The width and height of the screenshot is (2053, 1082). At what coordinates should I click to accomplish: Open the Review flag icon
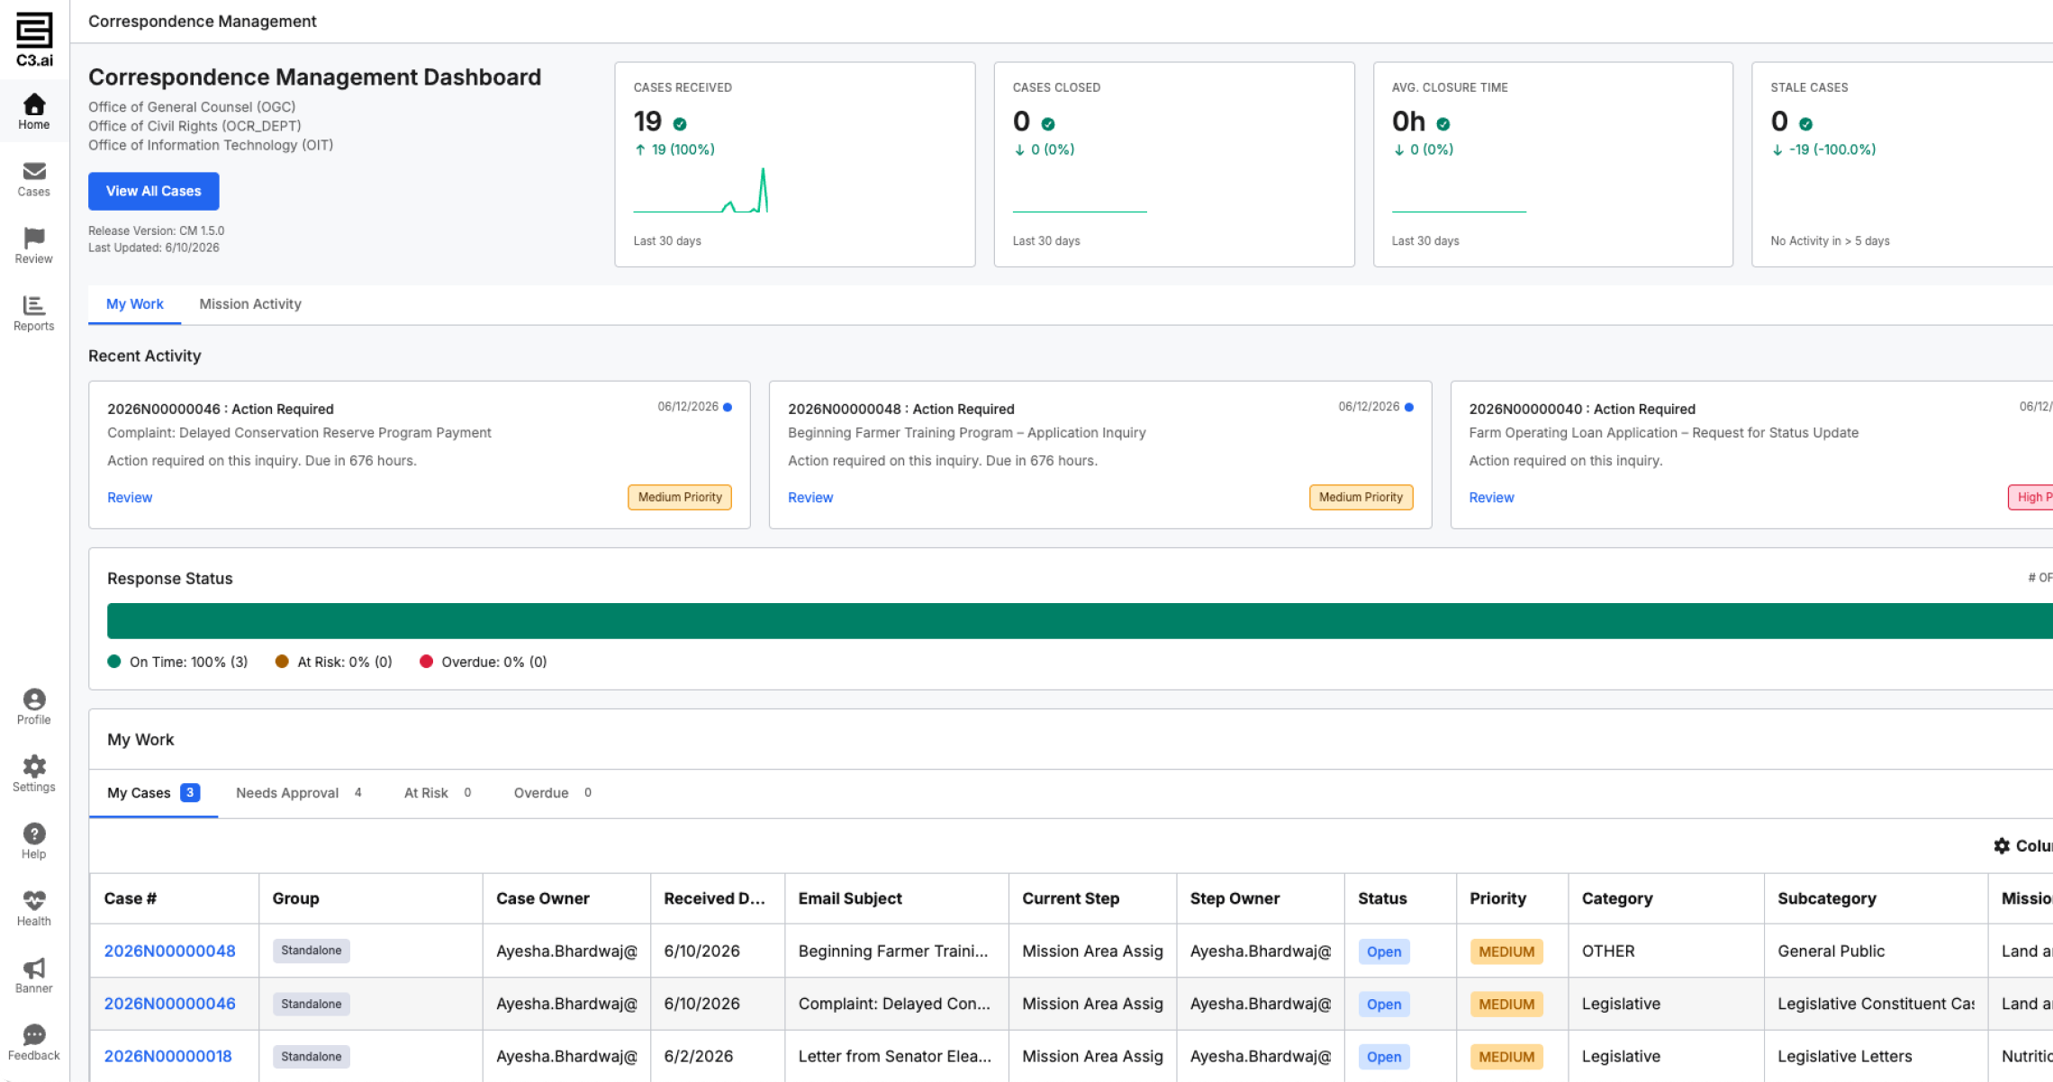tap(34, 246)
